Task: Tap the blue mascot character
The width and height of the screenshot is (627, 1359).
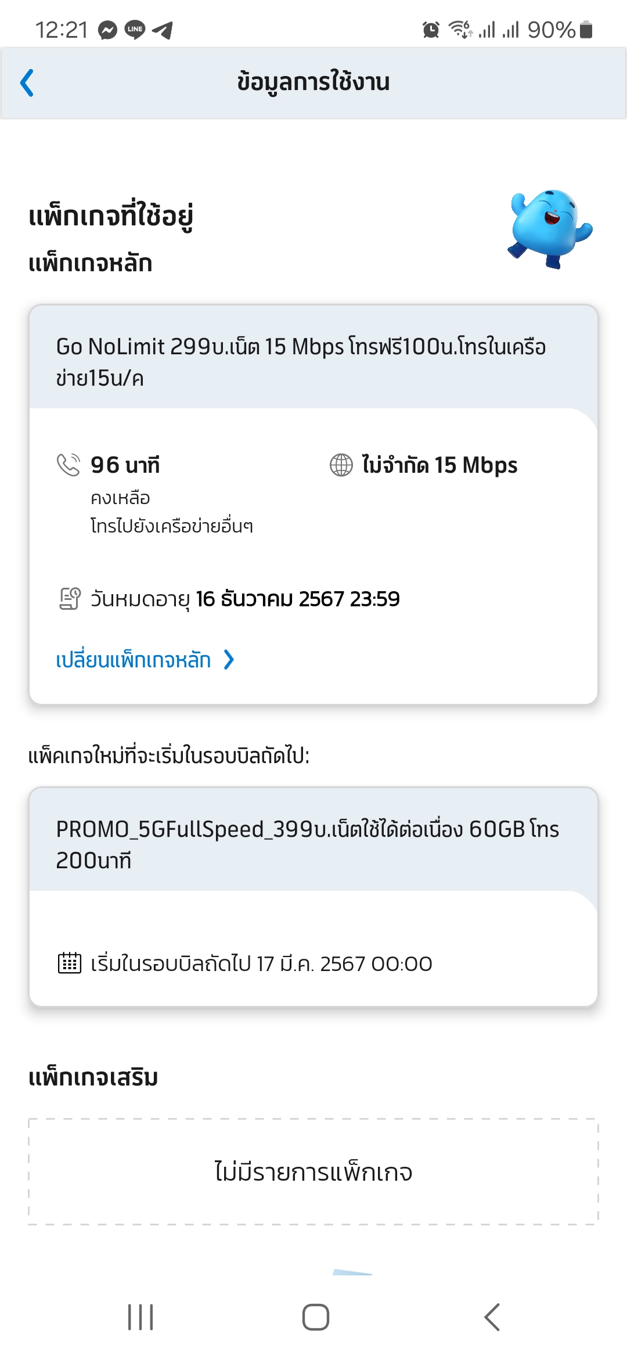Action: click(x=549, y=228)
